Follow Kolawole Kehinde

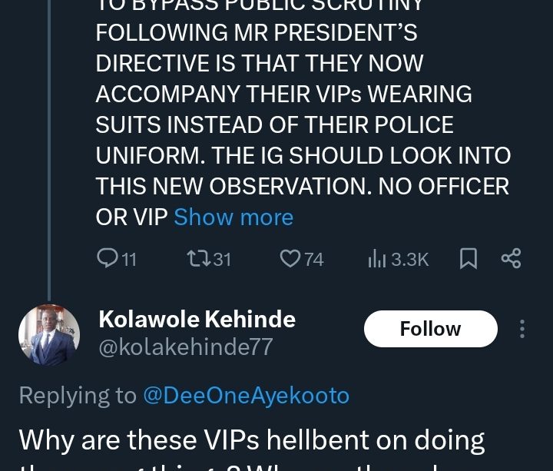tap(430, 329)
